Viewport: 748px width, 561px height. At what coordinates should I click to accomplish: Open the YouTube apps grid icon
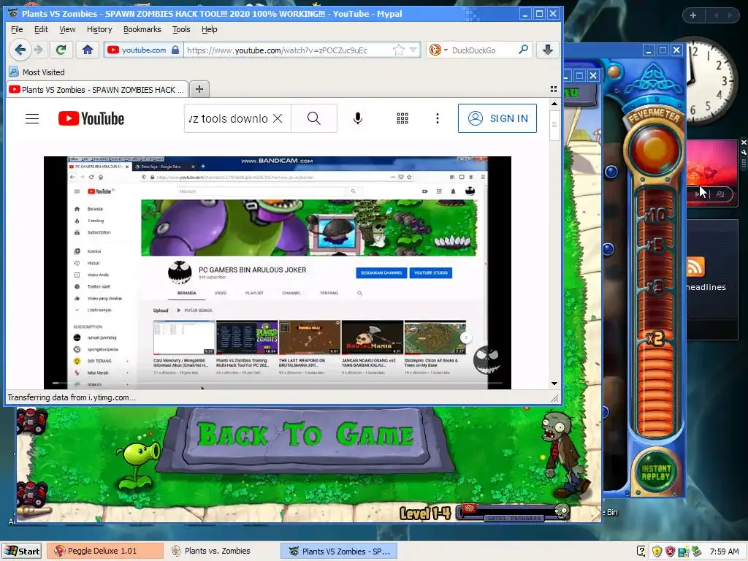coord(402,118)
